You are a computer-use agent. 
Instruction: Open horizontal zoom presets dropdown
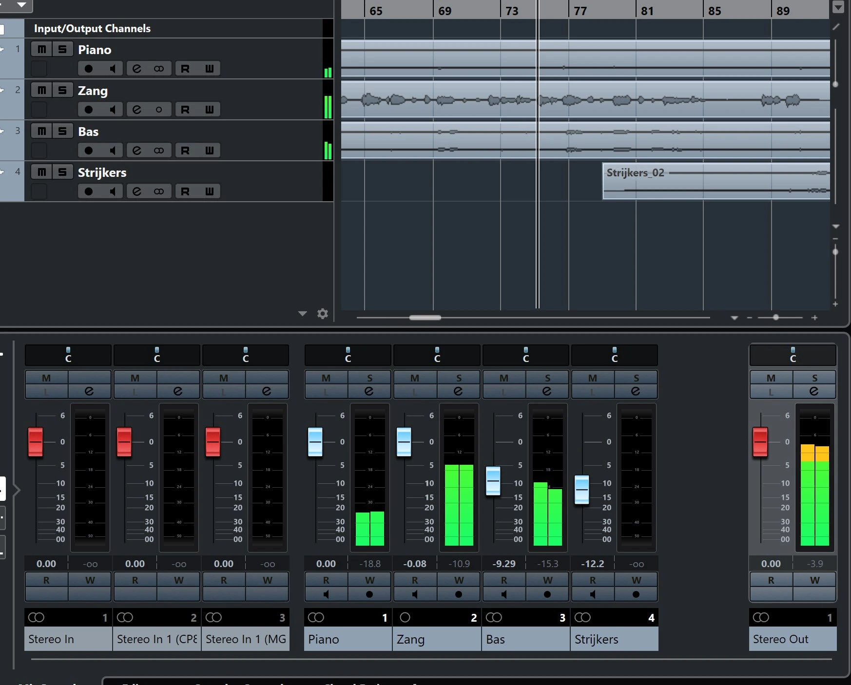point(735,318)
